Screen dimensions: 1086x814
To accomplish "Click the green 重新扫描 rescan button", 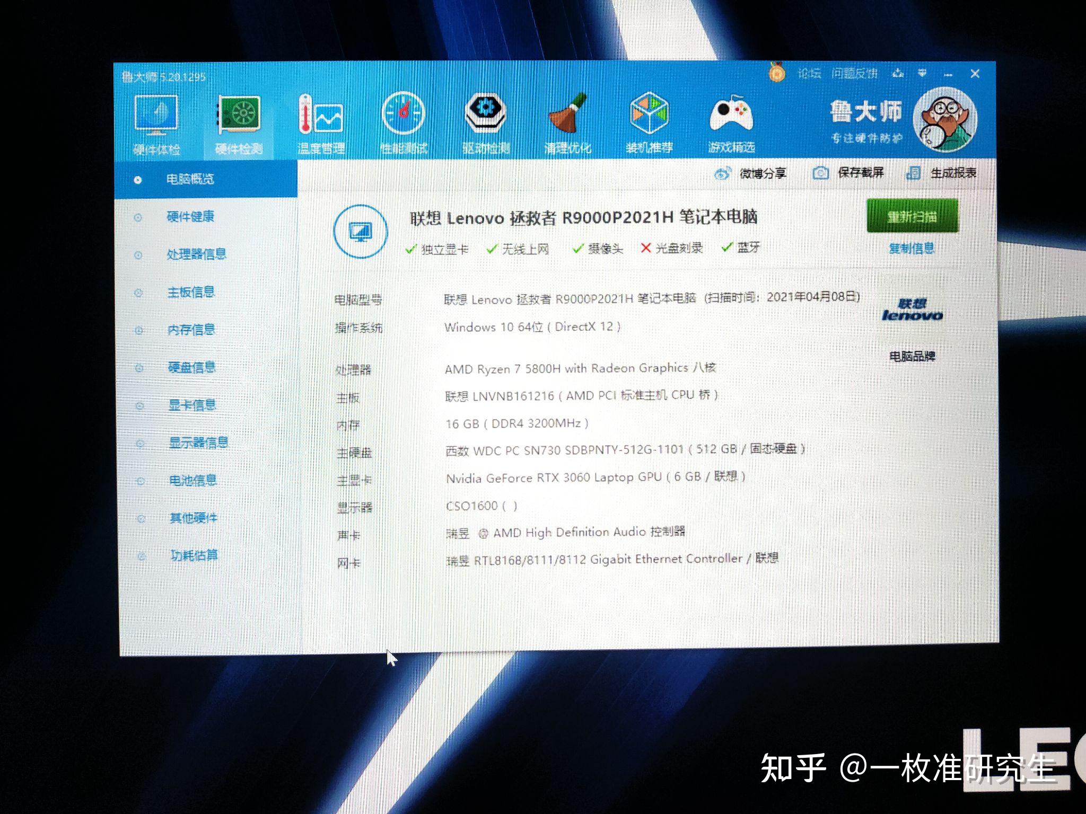I will click(912, 216).
